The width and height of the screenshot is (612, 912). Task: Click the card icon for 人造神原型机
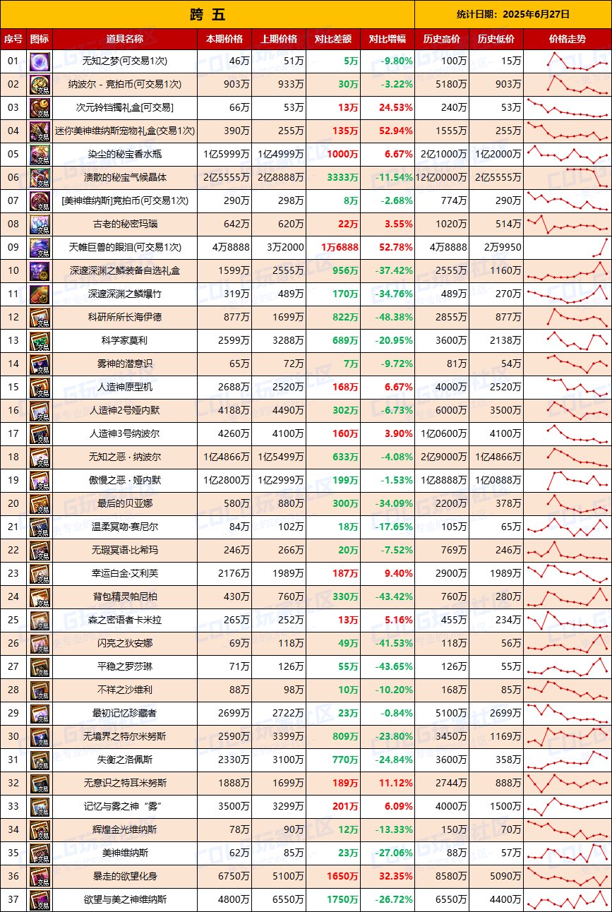point(40,388)
